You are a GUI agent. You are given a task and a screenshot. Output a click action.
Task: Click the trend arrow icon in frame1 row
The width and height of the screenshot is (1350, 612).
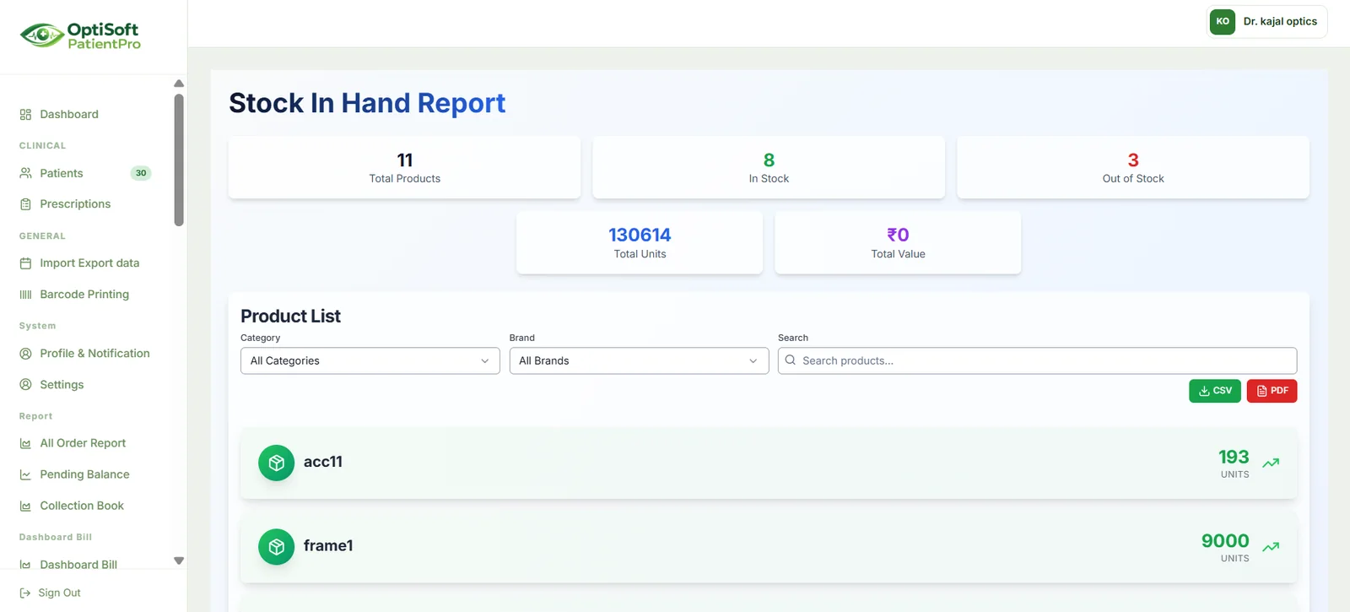coord(1271,547)
